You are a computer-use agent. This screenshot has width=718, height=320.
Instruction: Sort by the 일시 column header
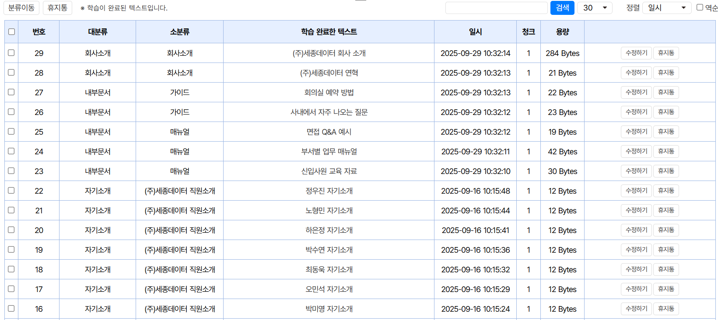coord(475,31)
